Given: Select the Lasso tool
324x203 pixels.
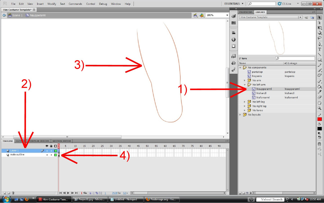Looking at the screenshot, I should pyautogui.click(x=319, y=38).
